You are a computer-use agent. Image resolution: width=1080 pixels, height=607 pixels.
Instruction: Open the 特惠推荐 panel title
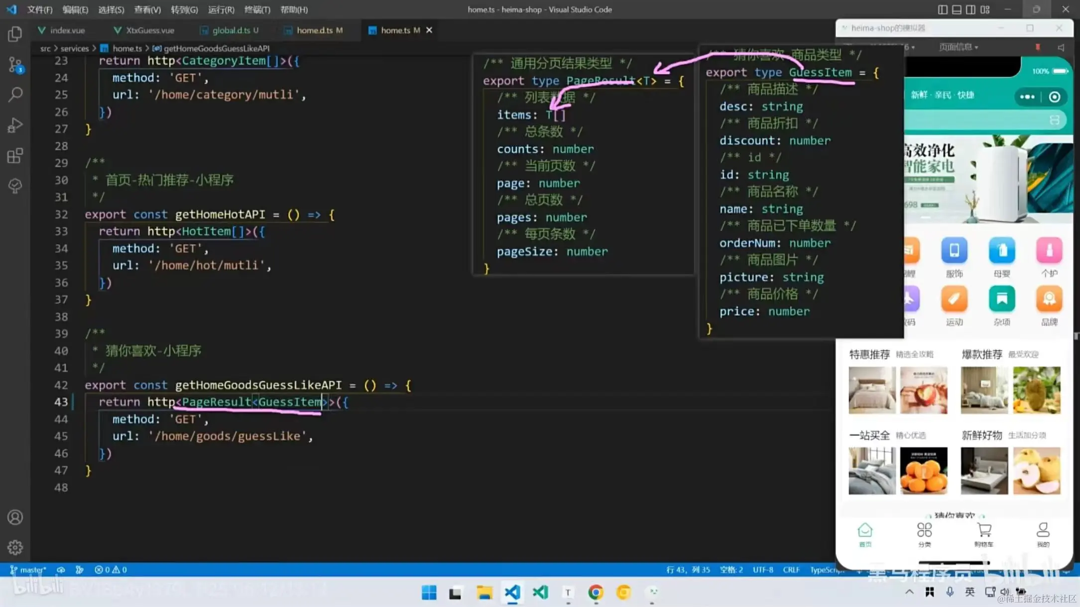869,354
